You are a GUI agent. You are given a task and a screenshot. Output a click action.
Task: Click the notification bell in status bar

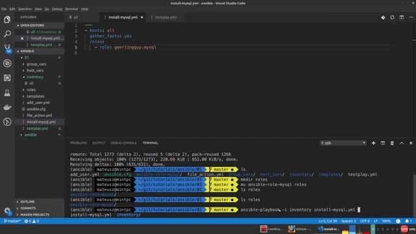[408, 221]
